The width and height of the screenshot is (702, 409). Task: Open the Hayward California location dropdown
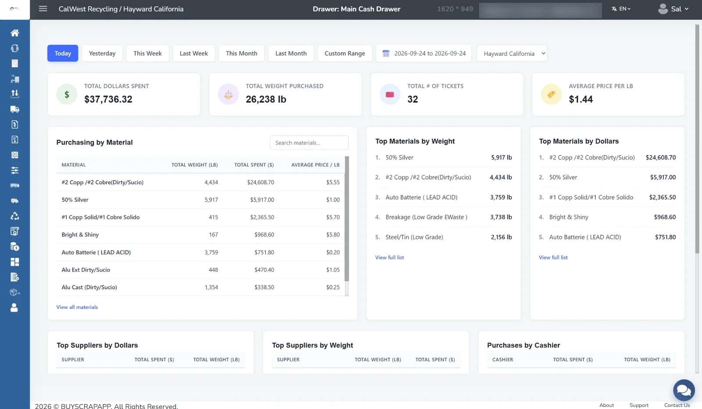tap(512, 54)
